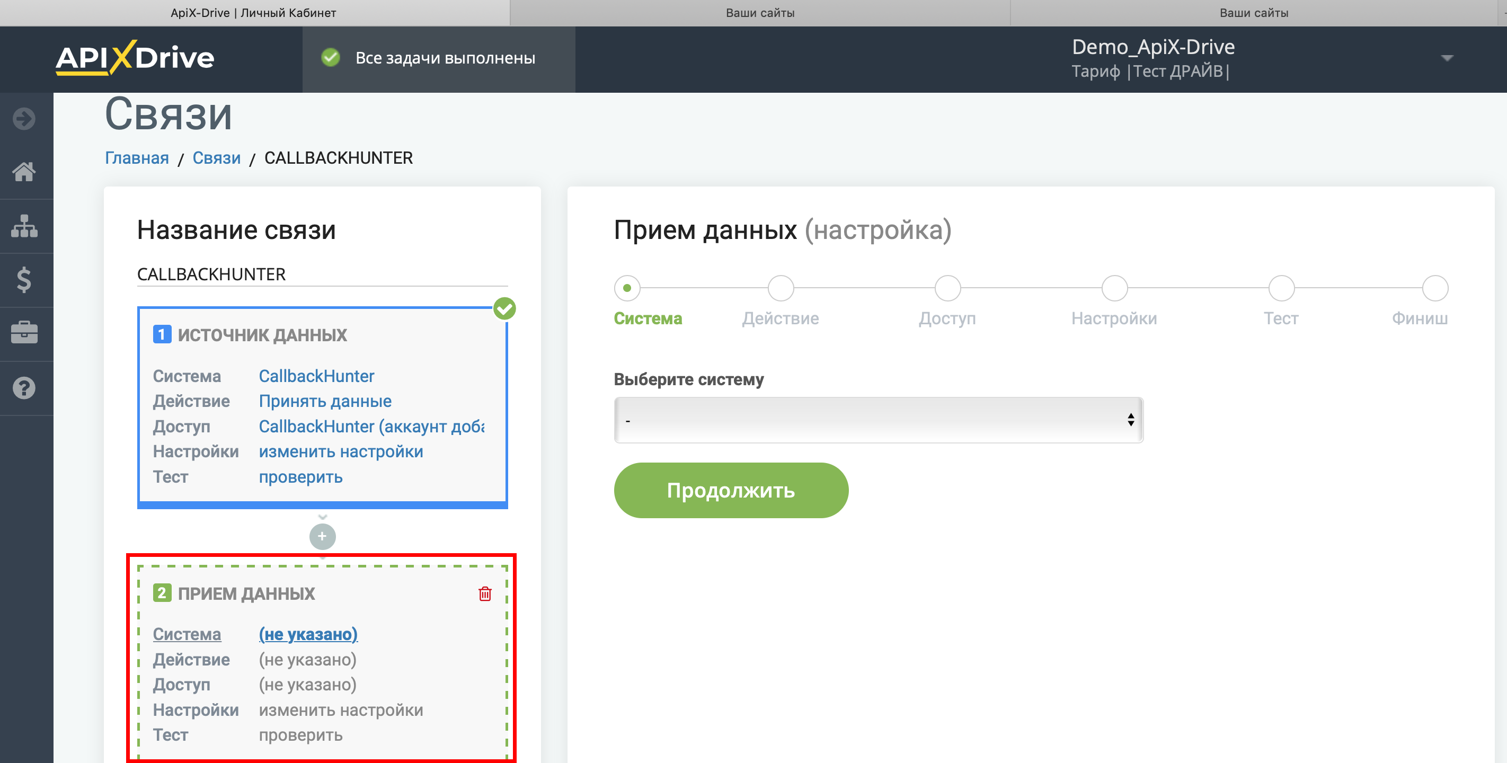The image size is (1507, 763).
Task: Select the Тест step circle
Action: pyautogui.click(x=1281, y=288)
